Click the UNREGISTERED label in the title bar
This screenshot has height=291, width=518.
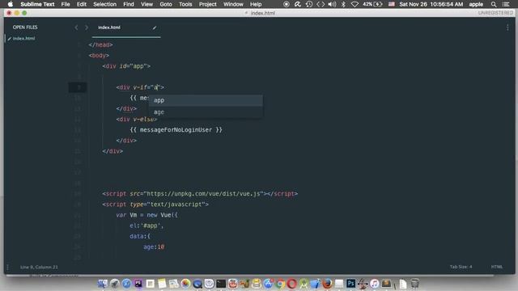[495, 13]
